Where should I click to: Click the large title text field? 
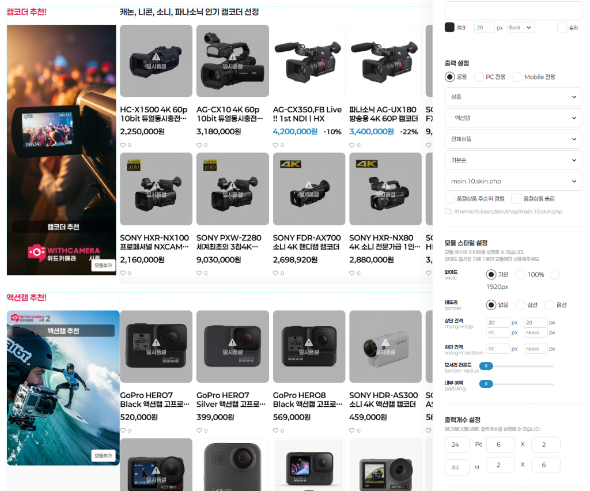pos(513,10)
